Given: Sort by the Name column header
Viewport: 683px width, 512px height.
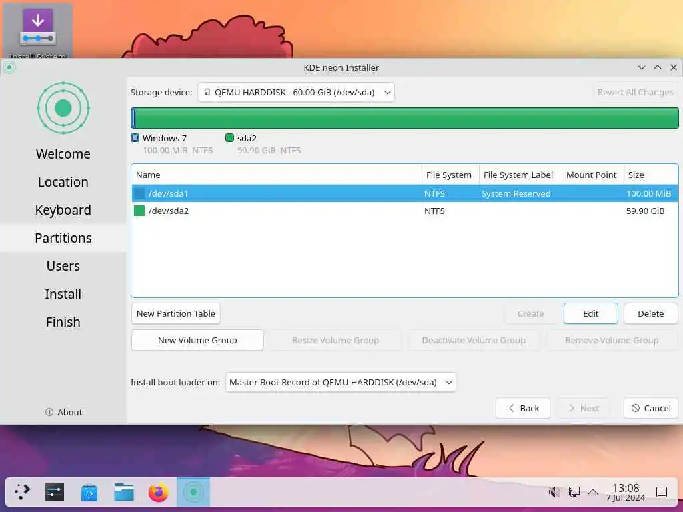Looking at the screenshot, I should (x=277, y=175).
